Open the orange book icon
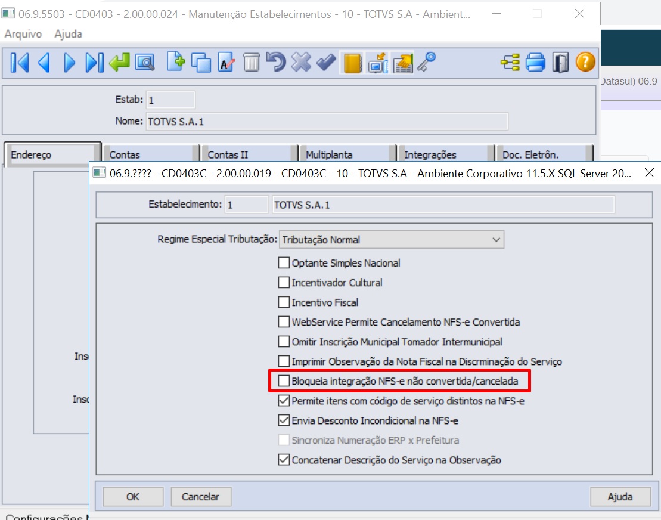This screenshot has height=520, width=661. tap(352, 63)
